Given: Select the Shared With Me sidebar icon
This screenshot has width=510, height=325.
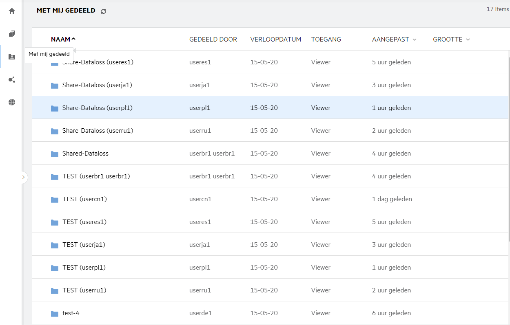Looking at the screenshot, I should tap(12, 57).
